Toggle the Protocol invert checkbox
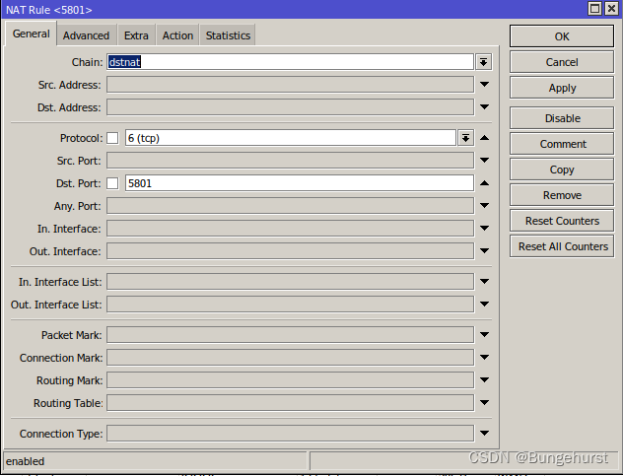Screen dimensions: 623x476 112,138
